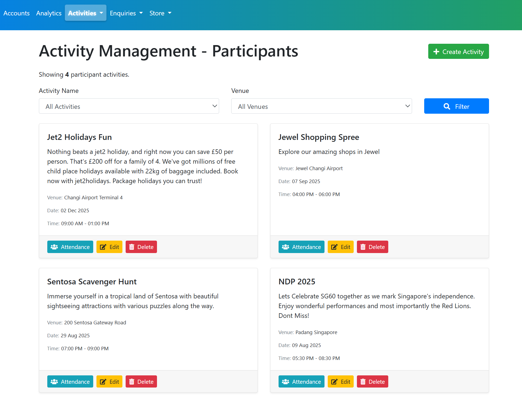Delete the Sentosa Scavenger Hunt activity

click(x=141, y=382)
